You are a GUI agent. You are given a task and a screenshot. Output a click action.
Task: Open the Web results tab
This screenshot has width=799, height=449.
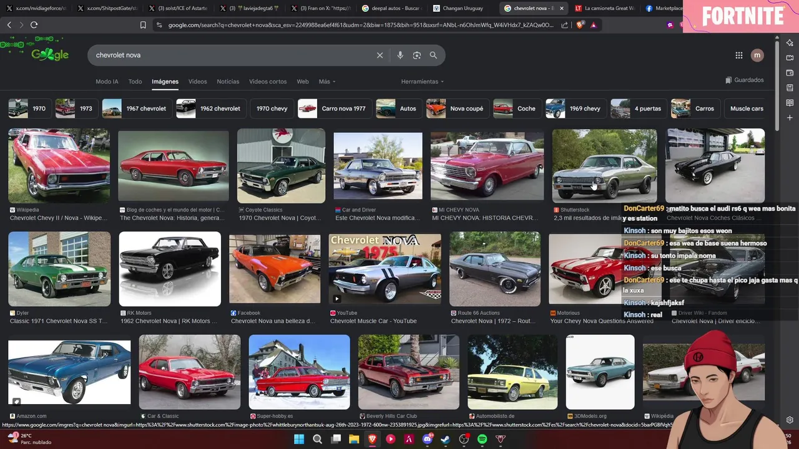[x=303, y=82]
